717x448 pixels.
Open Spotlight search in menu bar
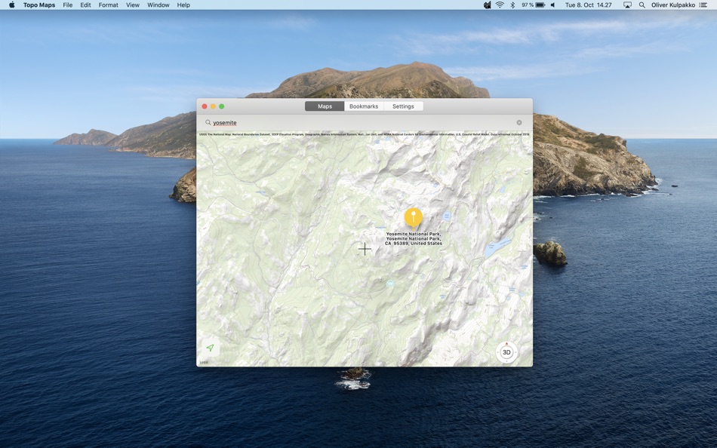pyautogui.click(x=642, y=5)
